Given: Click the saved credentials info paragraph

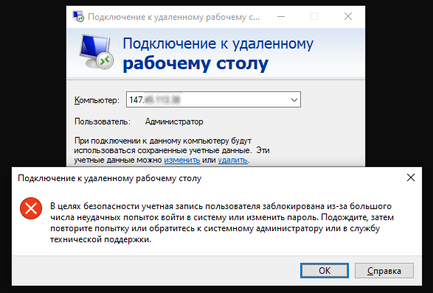Looking at the screenshot, I should (172, 150).
